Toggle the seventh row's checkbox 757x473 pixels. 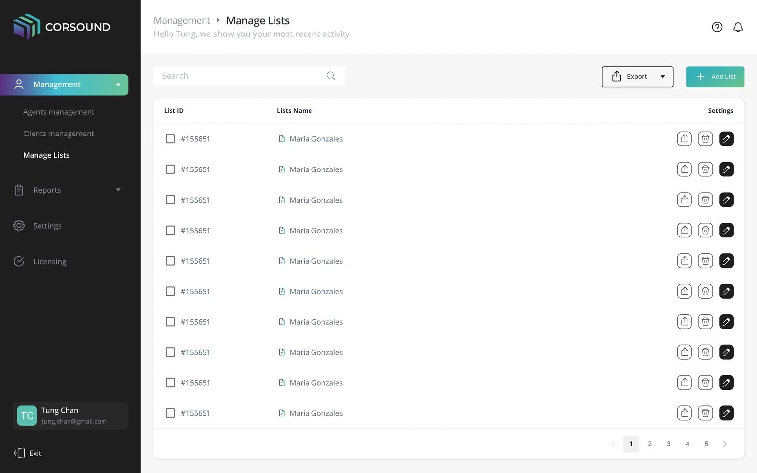coord(170,322)
